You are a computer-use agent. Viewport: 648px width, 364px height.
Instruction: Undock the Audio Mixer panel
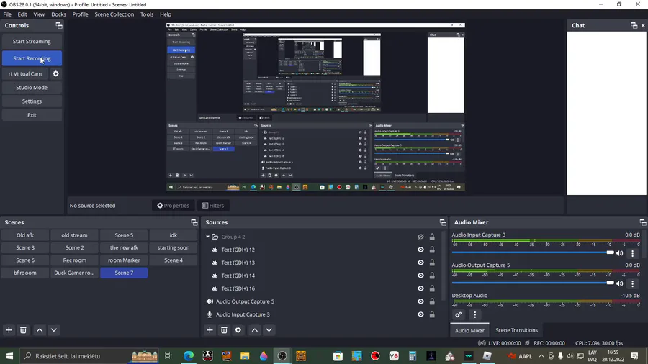(x=643, y=222)
